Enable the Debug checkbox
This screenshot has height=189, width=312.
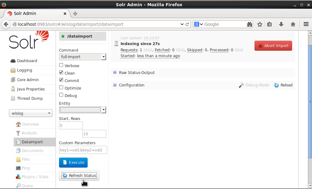[x=61, y=95]
